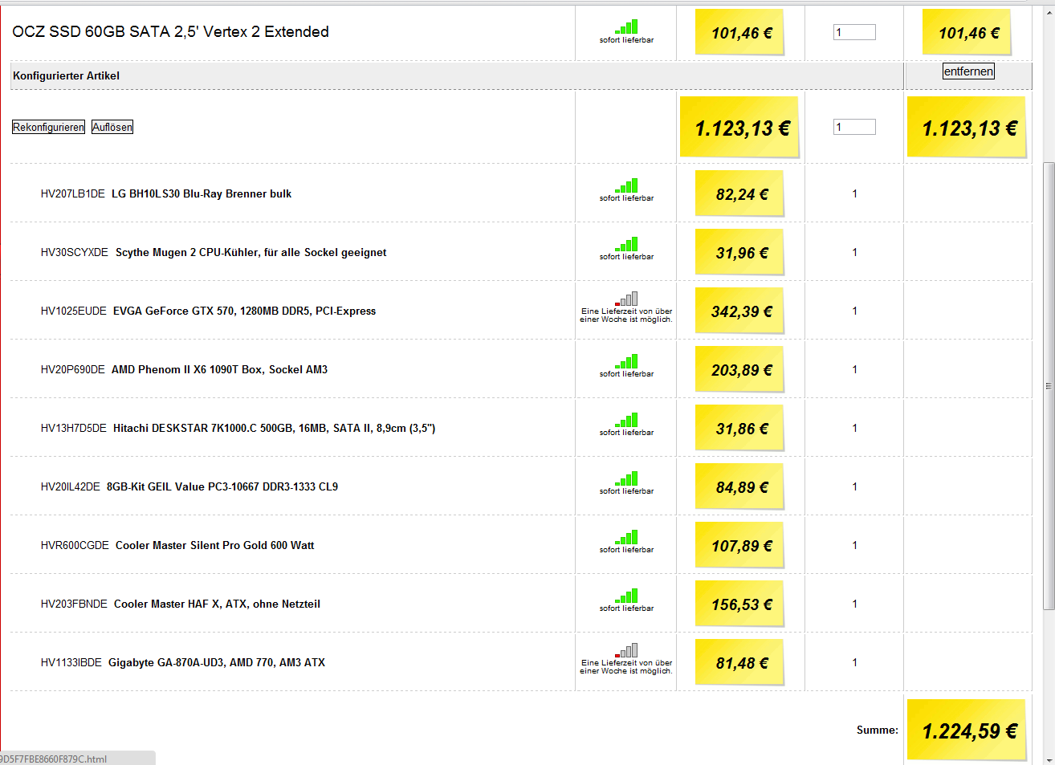Click Hitachi DESKSTAR 7K1000.C product name
This screenshot has width=1055, height=765.
click(274, 428)
